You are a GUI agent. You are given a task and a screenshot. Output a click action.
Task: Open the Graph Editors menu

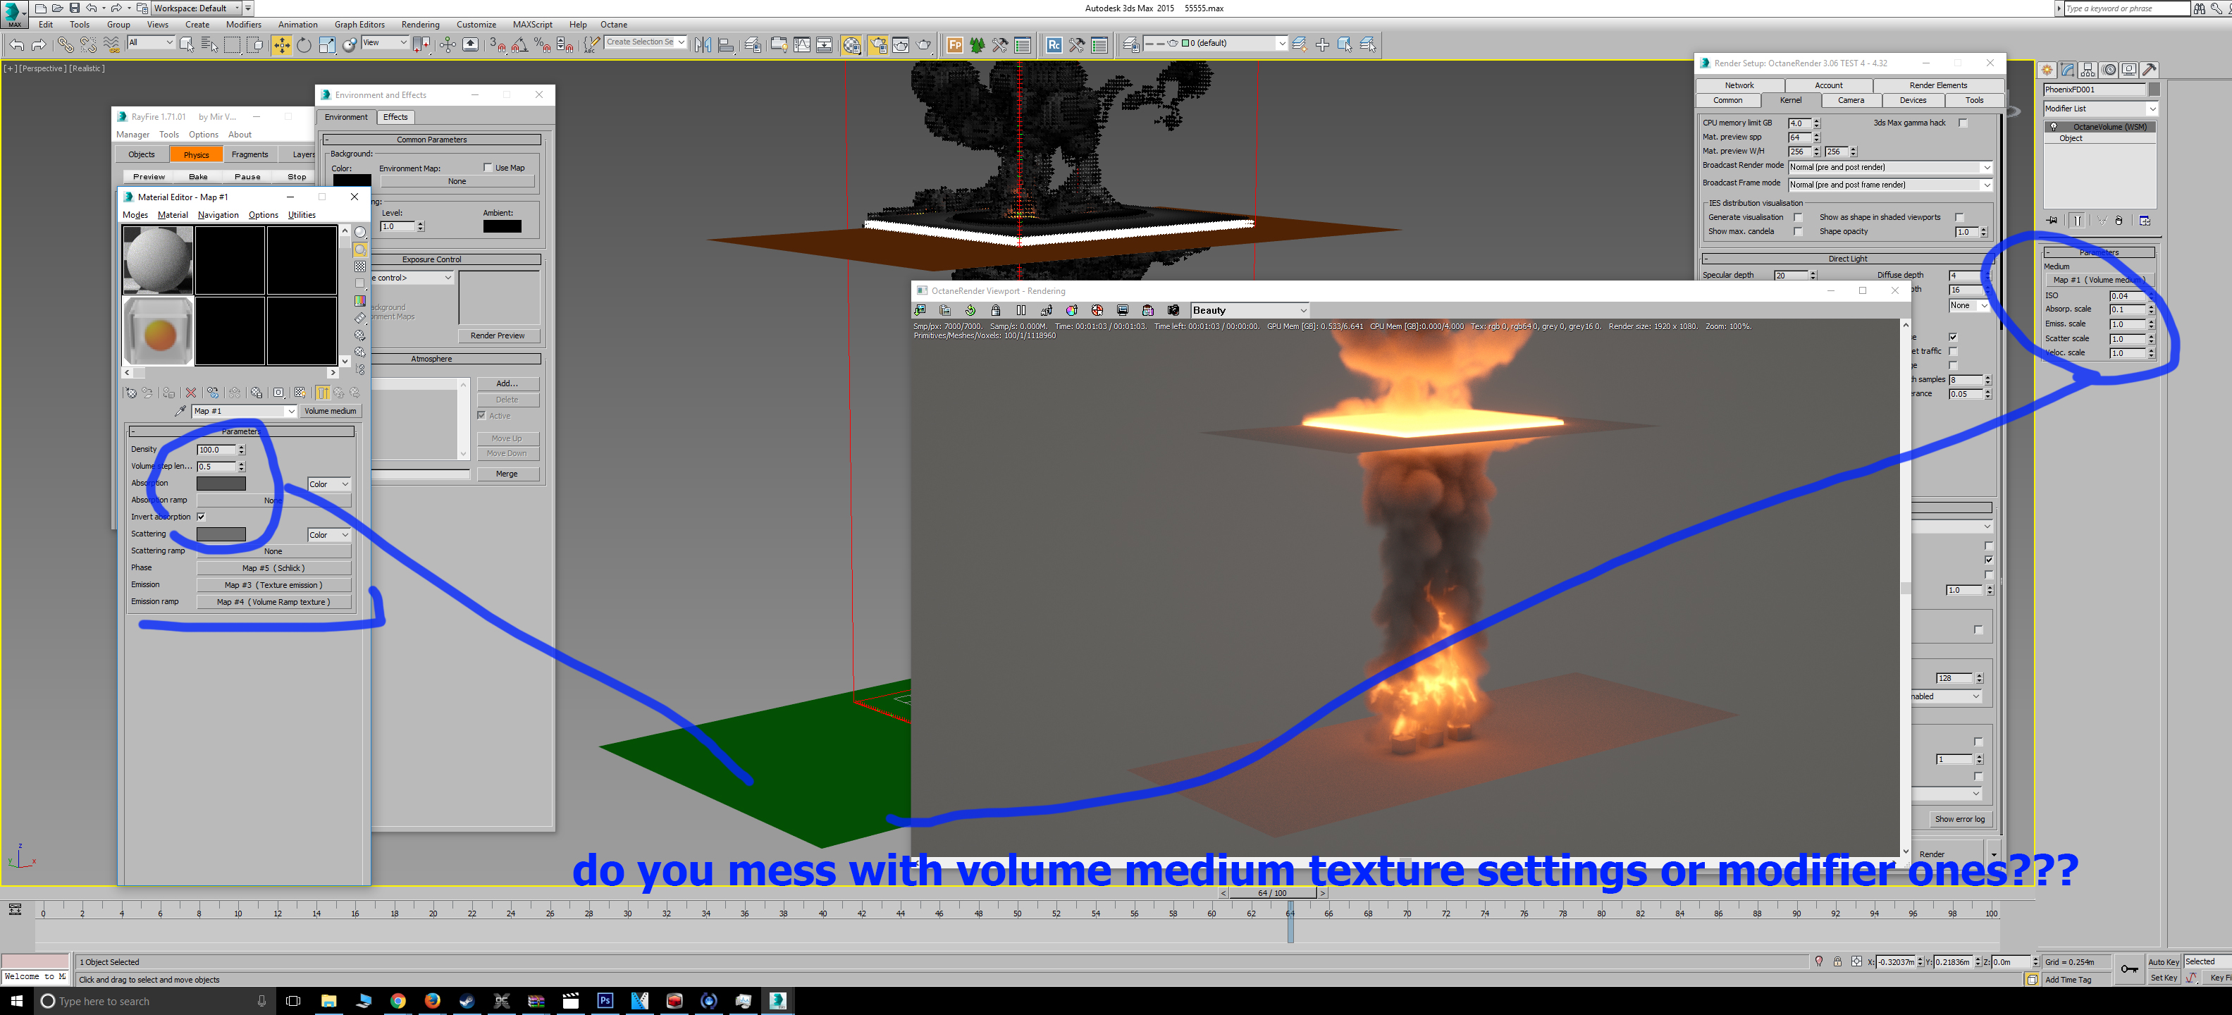pos(359,24)
